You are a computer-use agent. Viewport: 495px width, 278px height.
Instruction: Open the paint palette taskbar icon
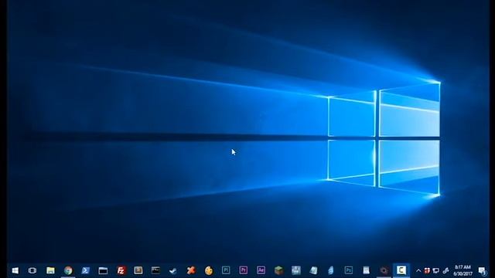click(208, 270)
